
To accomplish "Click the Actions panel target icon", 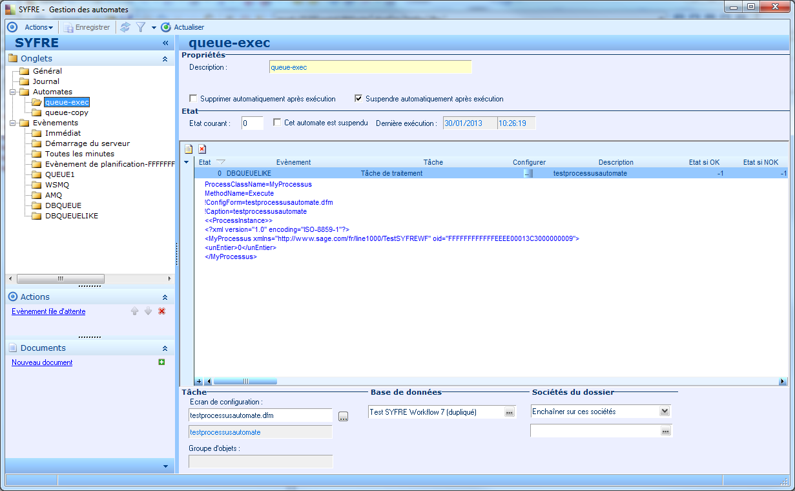I will [13, 297].
